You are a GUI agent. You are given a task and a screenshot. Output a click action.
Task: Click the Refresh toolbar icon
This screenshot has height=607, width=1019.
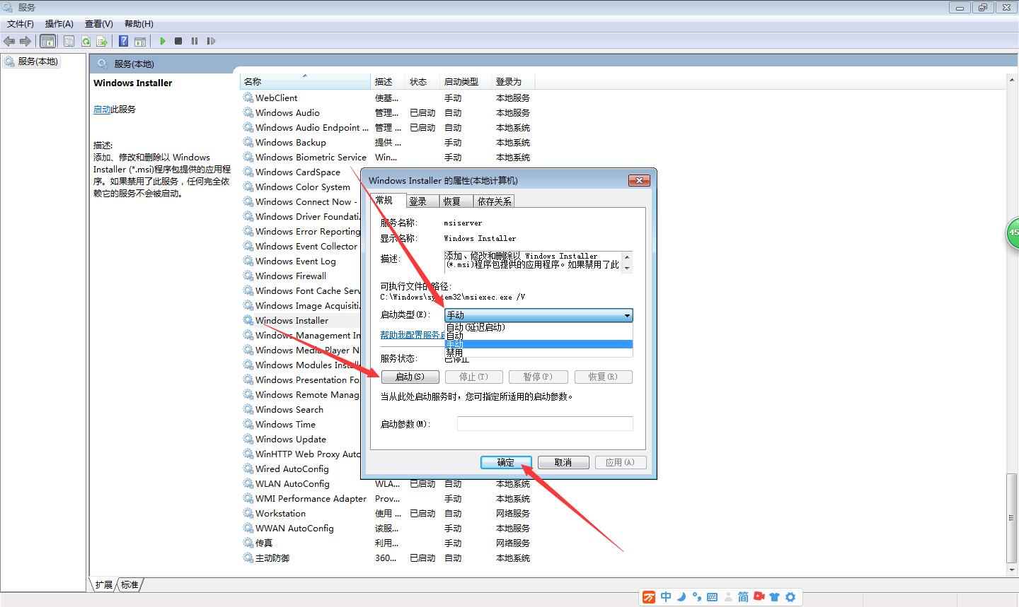pyautogui.click(x=86, y=41)
